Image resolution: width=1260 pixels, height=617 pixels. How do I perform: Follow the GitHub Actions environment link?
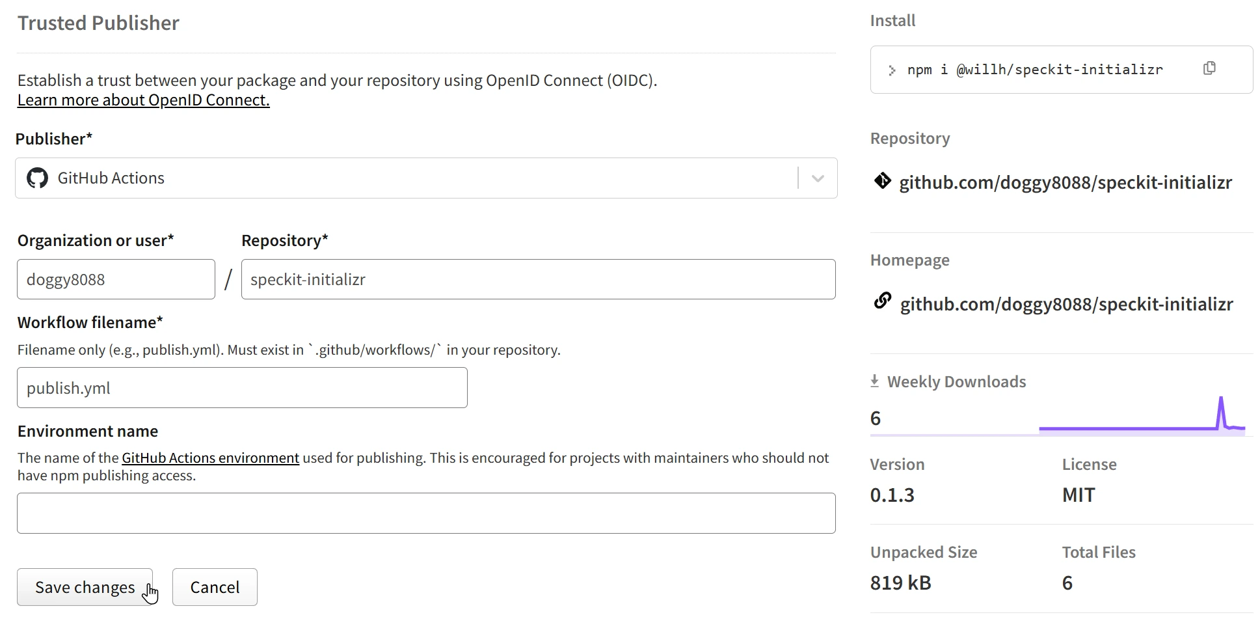211,458
